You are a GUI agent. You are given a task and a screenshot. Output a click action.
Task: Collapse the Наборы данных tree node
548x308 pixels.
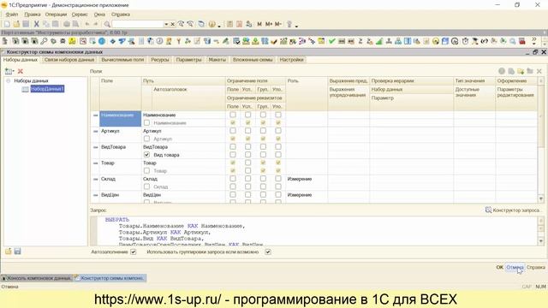8,80
